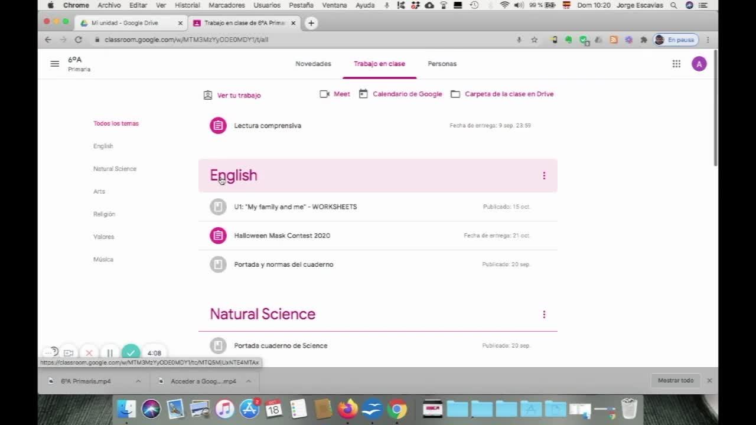Filter by Todos los temas

pyautogui.click(x=116, y=123)
